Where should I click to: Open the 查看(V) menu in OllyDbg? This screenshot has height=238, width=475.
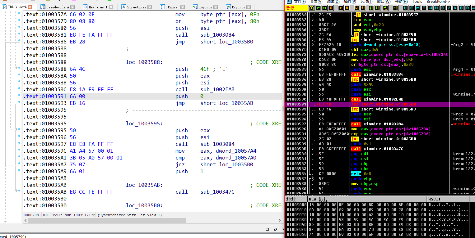316,2
